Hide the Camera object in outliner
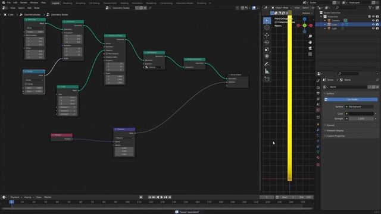 pyautogui.click(x=373, y=21)
